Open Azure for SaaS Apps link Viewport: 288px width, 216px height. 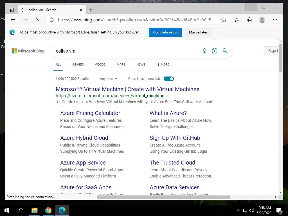coord(86,188)
